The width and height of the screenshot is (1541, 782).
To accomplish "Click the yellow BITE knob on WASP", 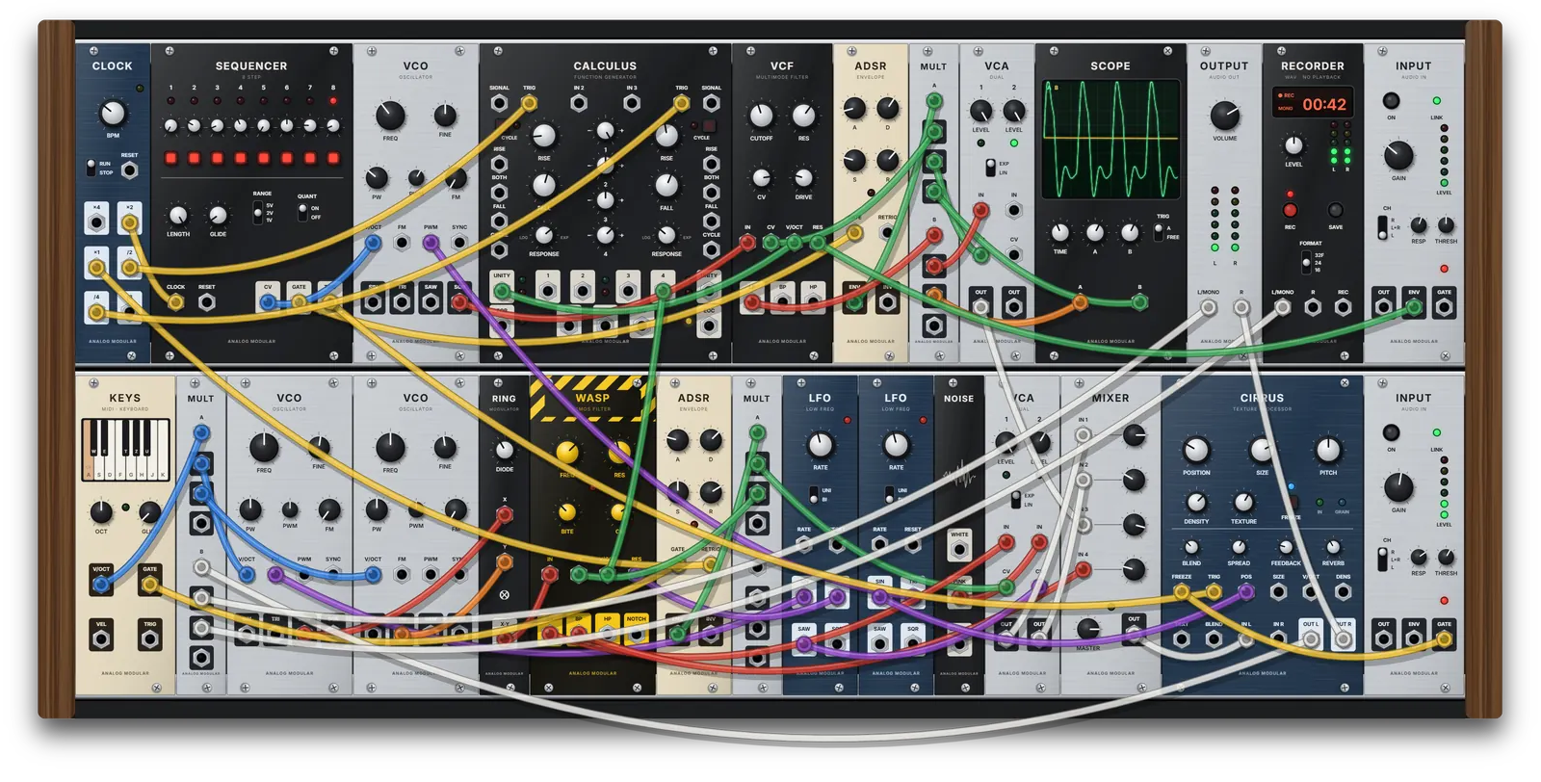I will 567,511.
